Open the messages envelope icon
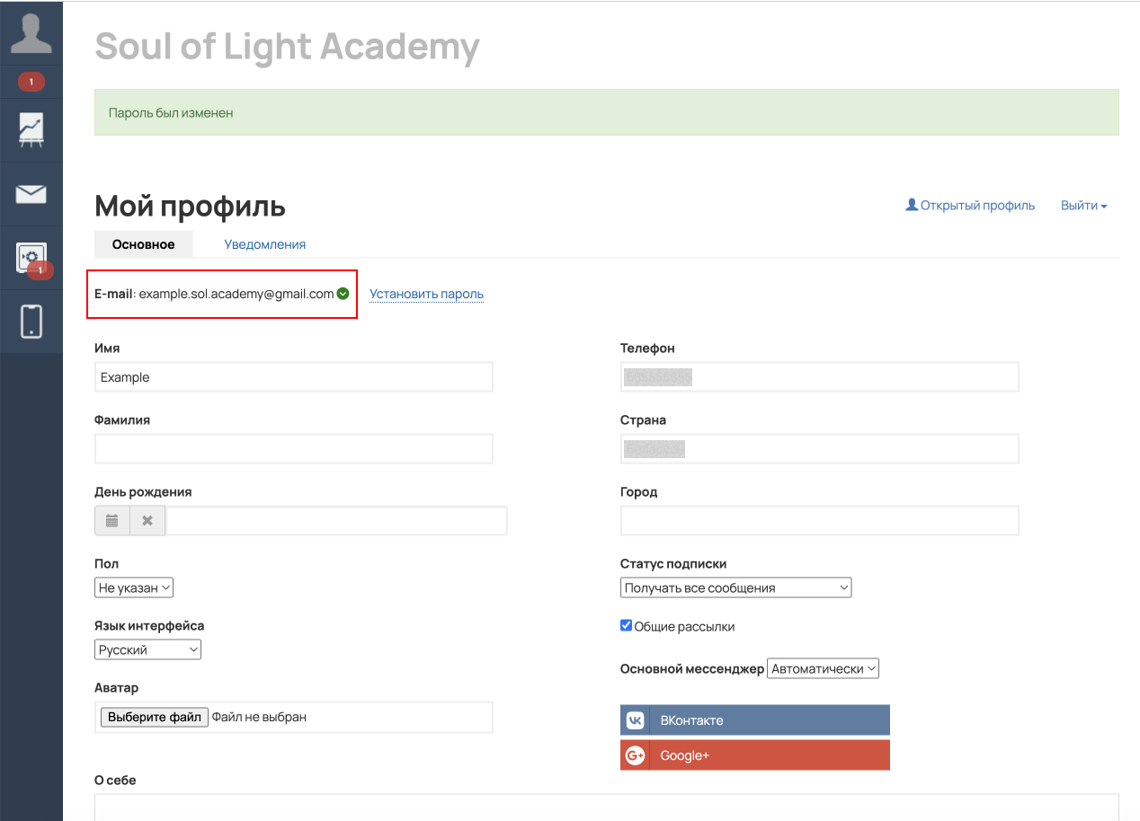 click(x=31, y=194)
